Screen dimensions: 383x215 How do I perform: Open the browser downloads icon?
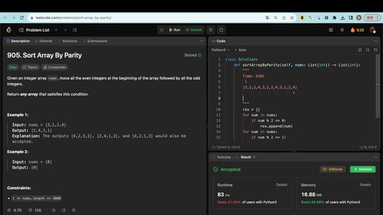coord(343,17)
